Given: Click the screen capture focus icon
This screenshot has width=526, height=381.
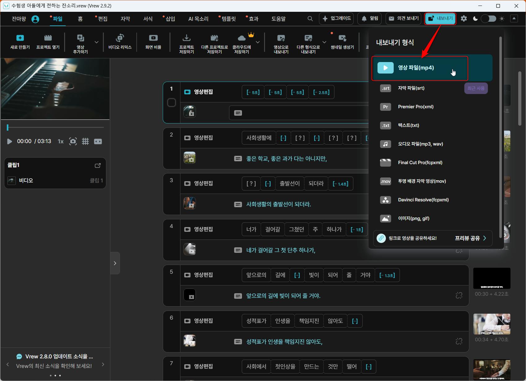Looking at the screenshot, I should (73, 141).
